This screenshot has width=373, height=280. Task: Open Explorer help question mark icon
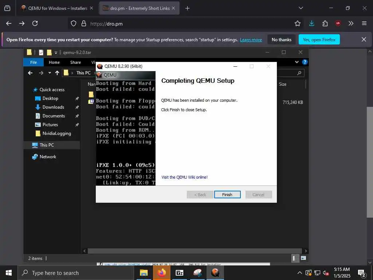pos(305,62)
